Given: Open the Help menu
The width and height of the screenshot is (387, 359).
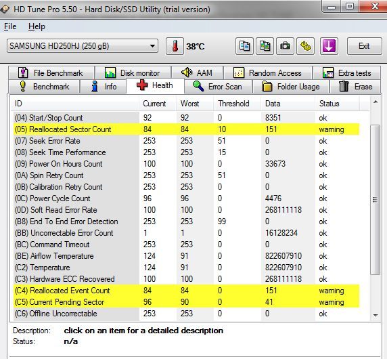Looking at the screenshot, I should [37, 26].
